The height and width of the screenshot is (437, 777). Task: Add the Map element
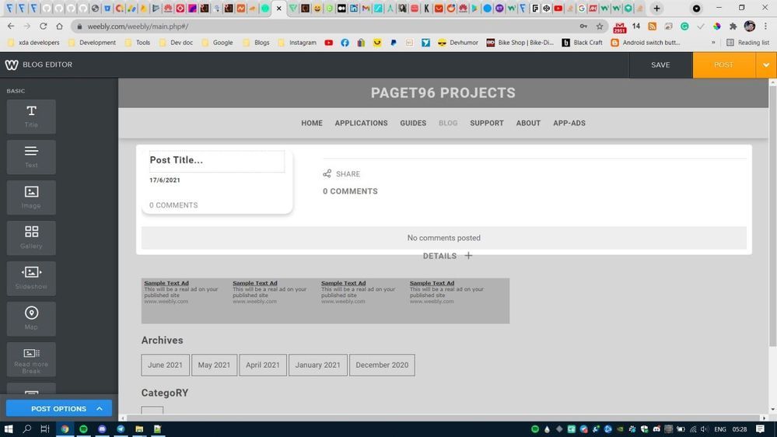tap(31, 318)
